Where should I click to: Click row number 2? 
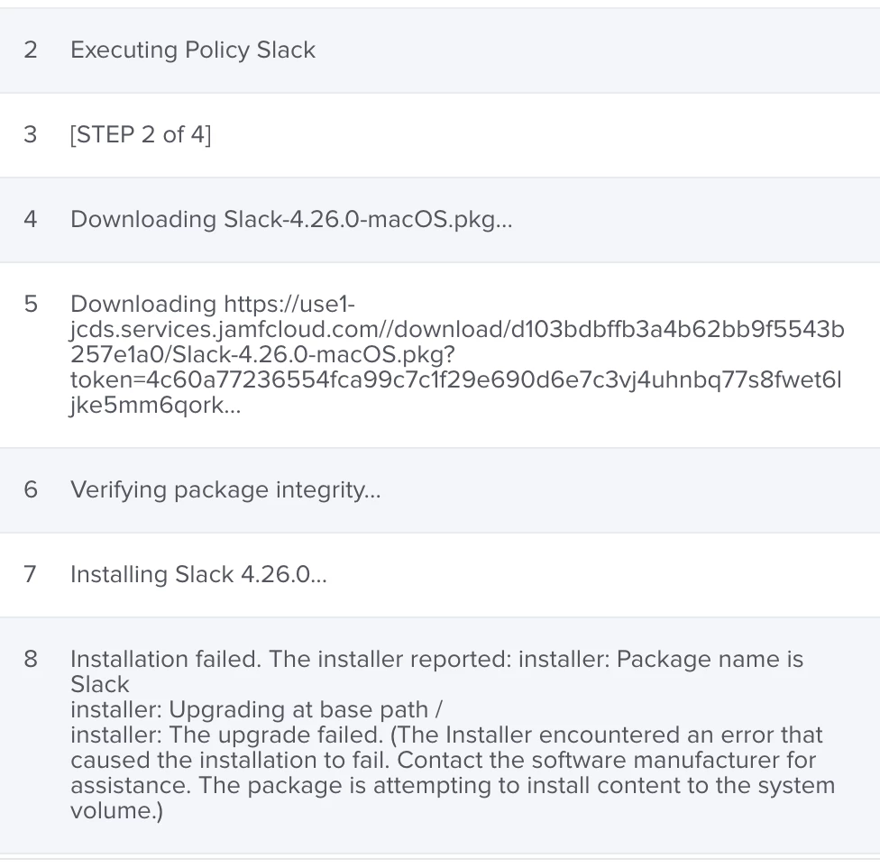coord(31,50)
